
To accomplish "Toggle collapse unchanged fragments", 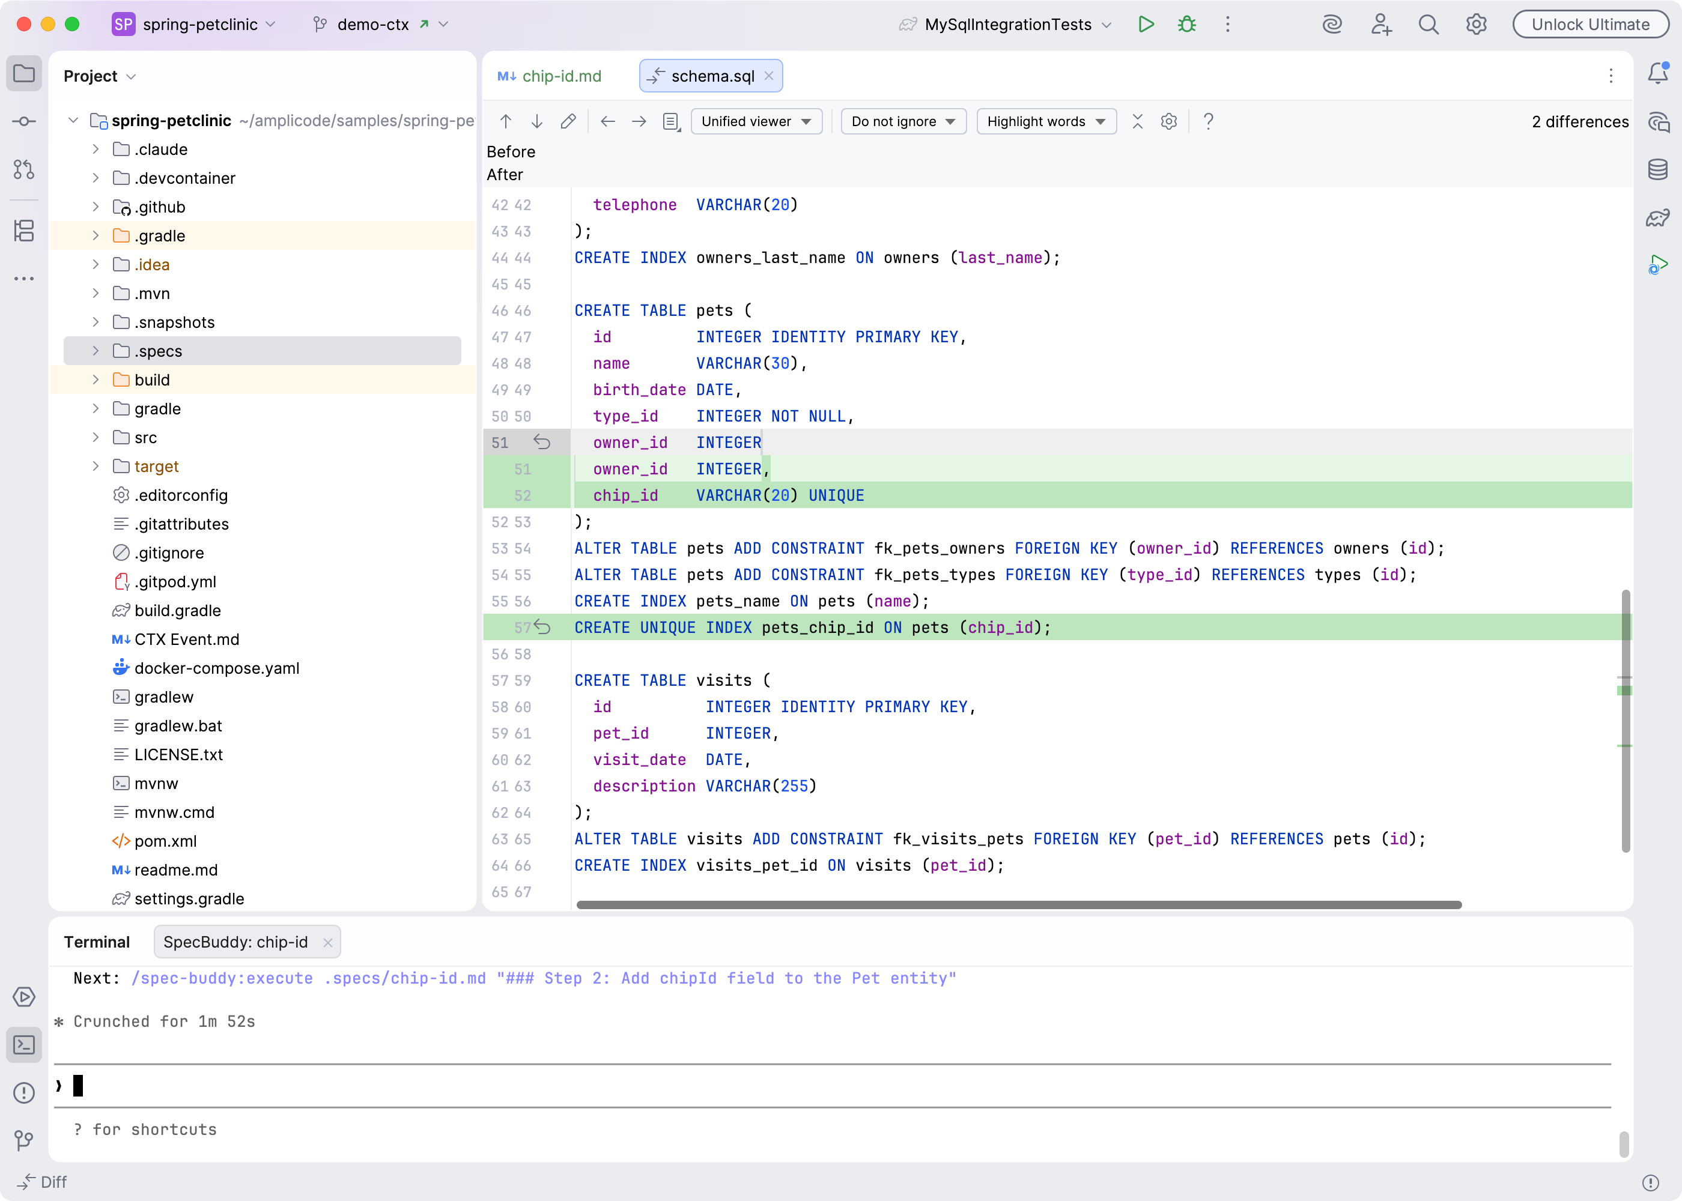I will click(1138, 121).
